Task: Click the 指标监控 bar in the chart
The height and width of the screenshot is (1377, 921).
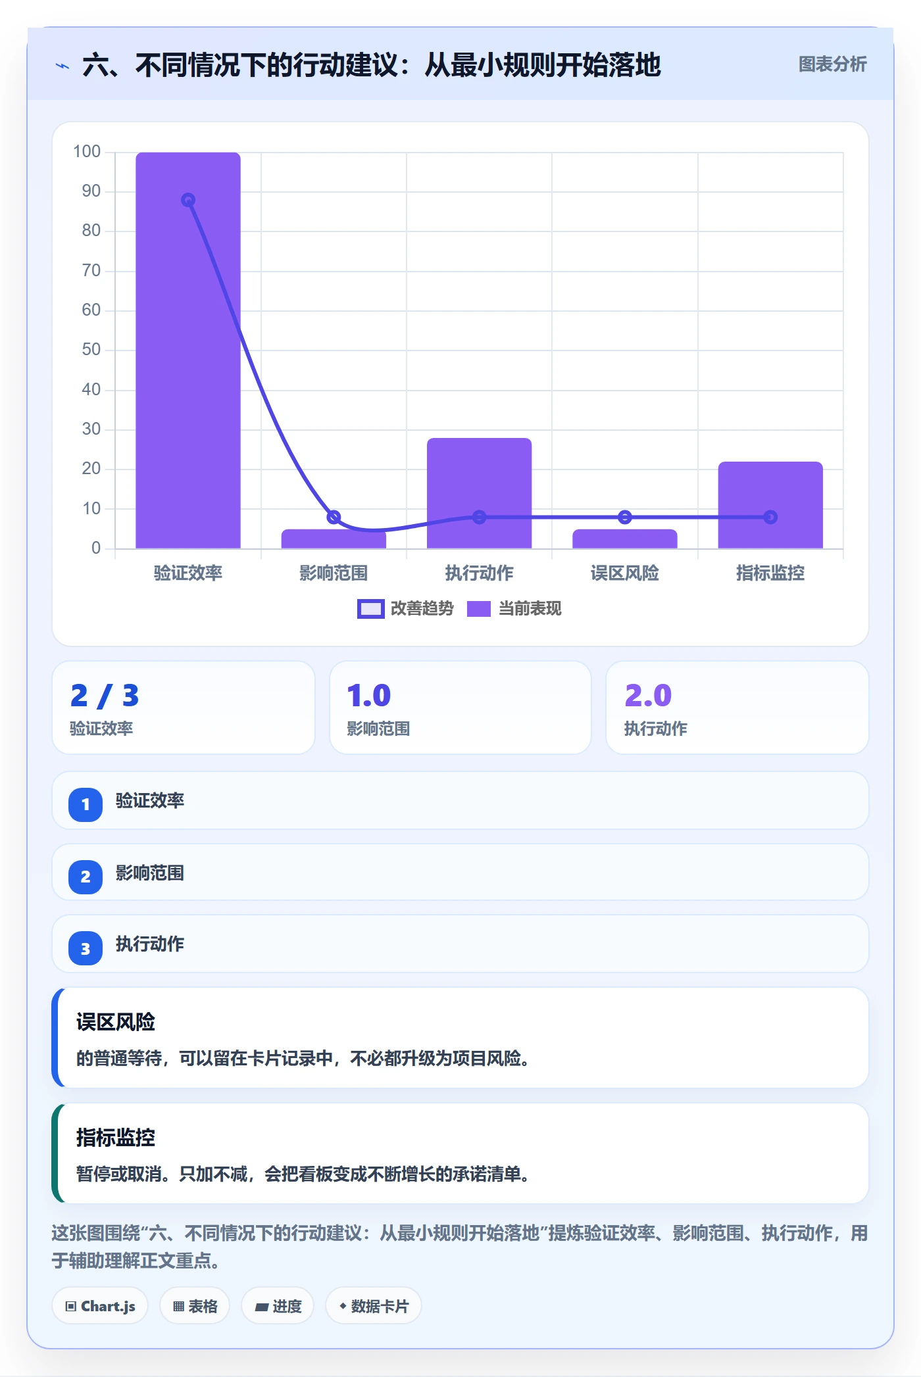Action: click(770, 505)
